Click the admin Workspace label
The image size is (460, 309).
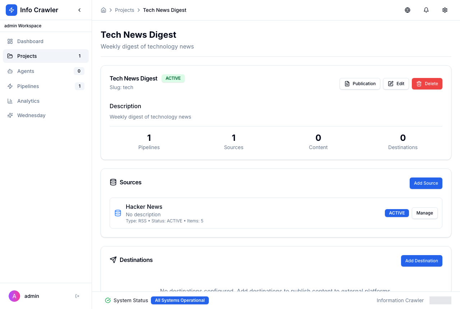[23, 26]
